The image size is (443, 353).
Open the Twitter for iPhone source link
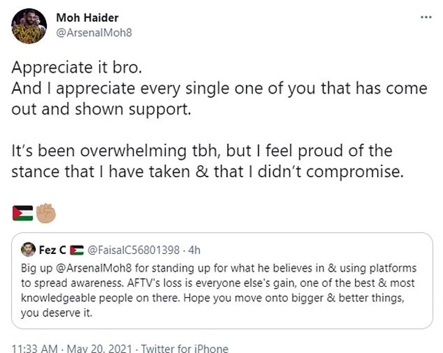(x=185, y=348)
